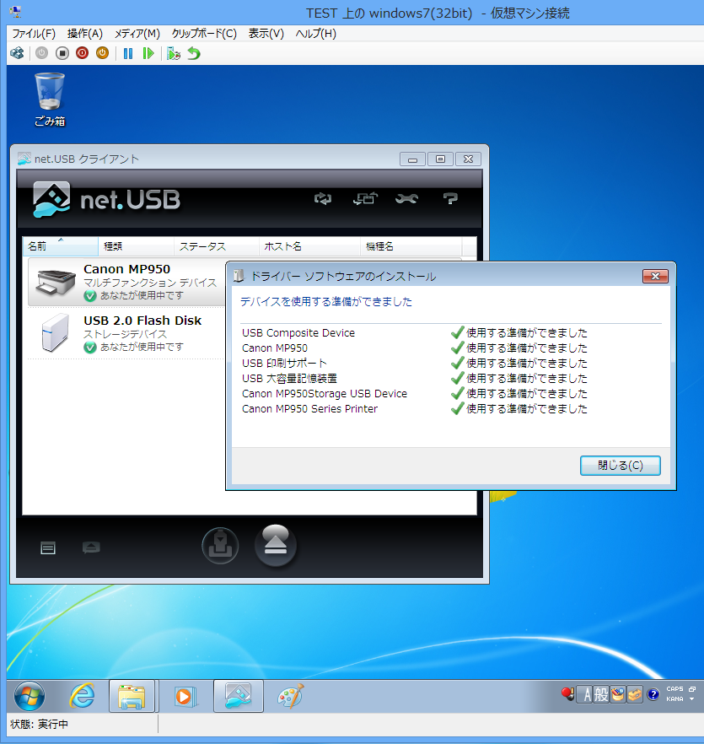The image size is (704, 744).
Task: Click the IME input mode A indicator
Action: click(x=587, y=695)
